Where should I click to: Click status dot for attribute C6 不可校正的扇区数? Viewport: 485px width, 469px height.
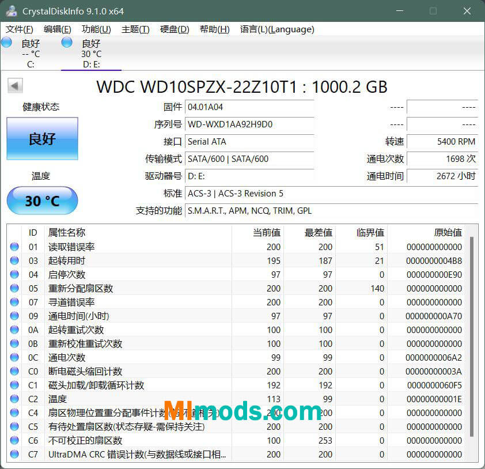14,440
